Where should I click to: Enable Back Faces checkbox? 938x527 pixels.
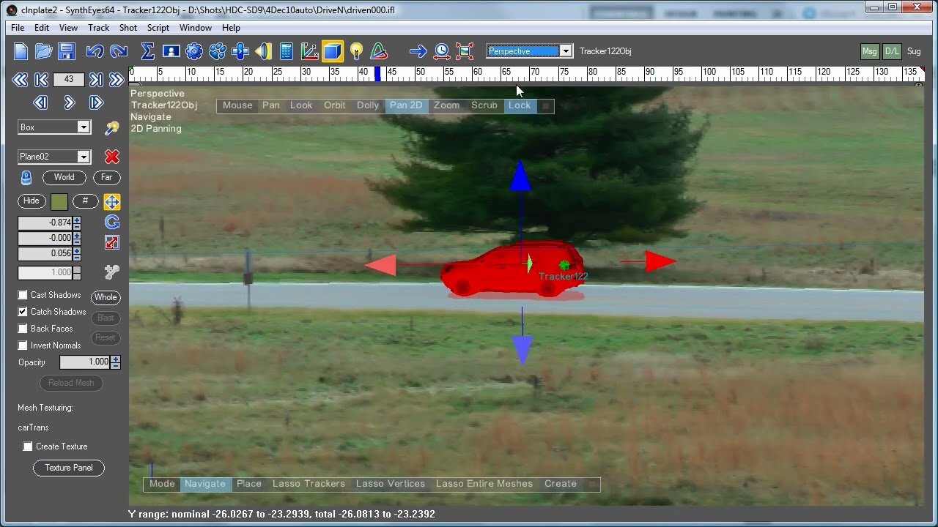click(23, 329)
